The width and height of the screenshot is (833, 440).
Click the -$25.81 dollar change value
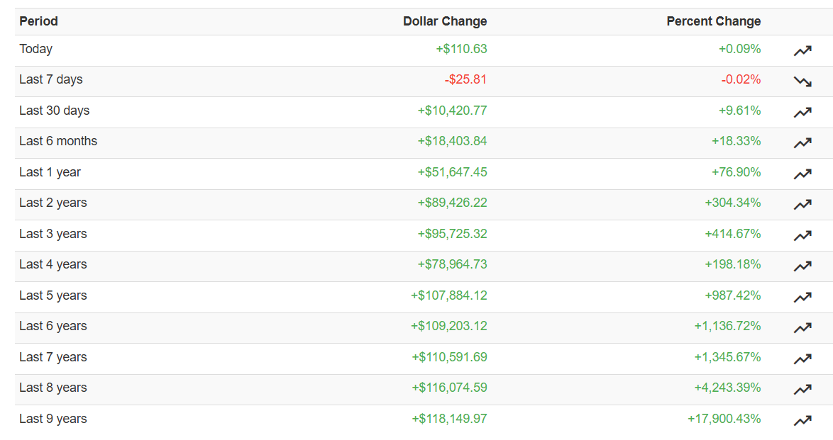pos(465,79)
